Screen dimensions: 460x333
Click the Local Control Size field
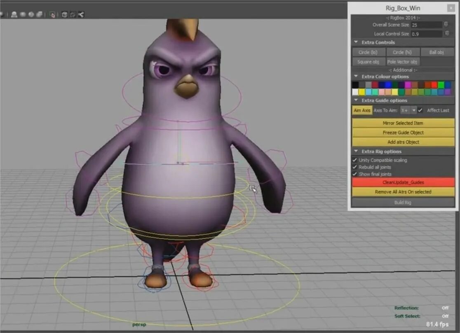pyautogui.click(x=427, y=34)
